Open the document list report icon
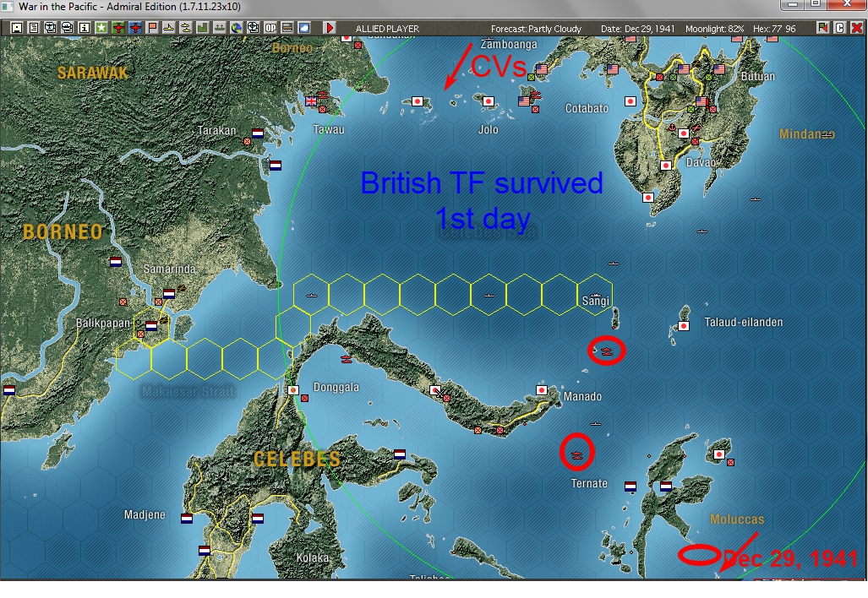This screenshot has width=868, height=598. (34, 28)
